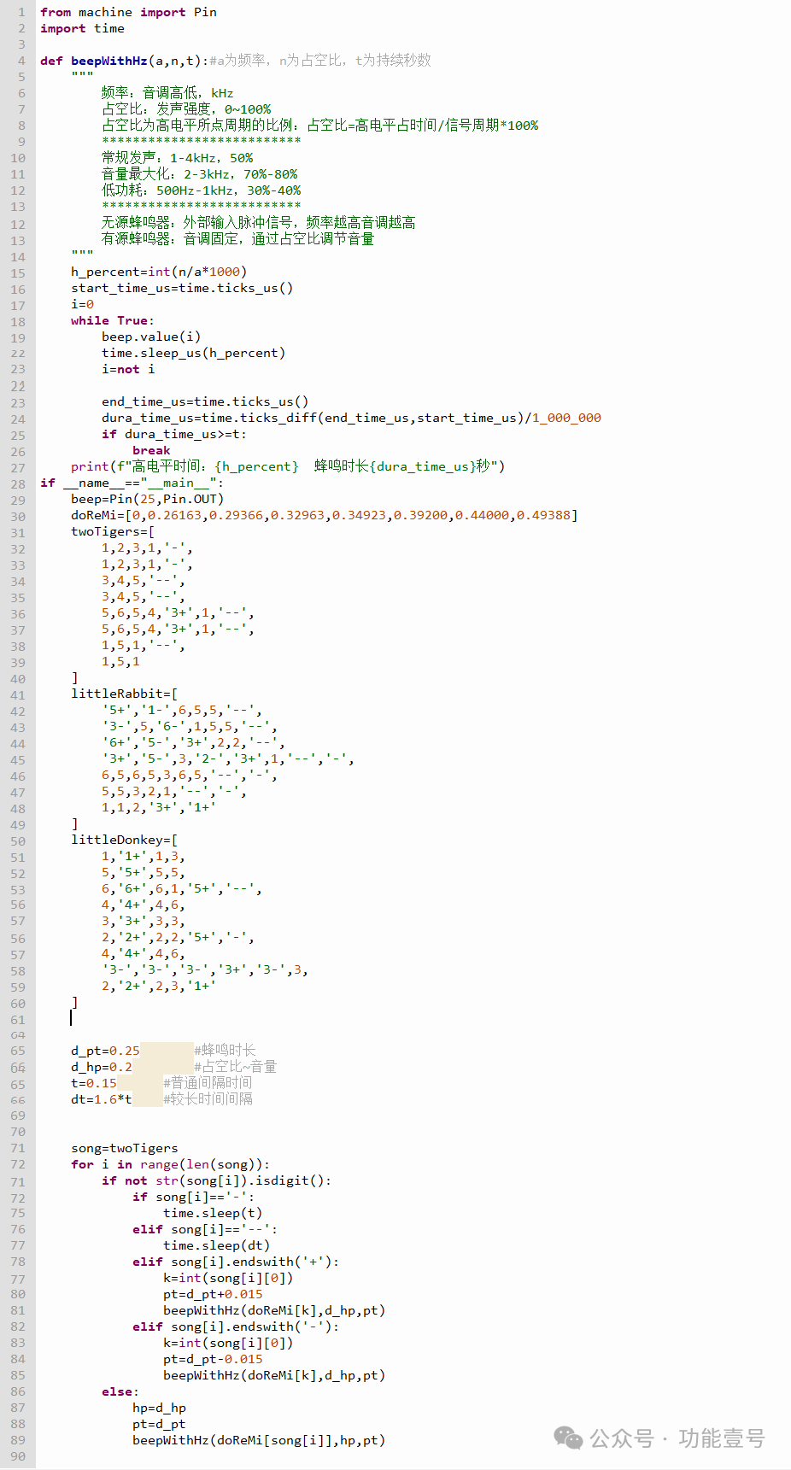The height and width of the screenshot is (1470, 791).
Task: Click the 'd_pt=0.25' assignment
Action: [x=105, y=1051]
